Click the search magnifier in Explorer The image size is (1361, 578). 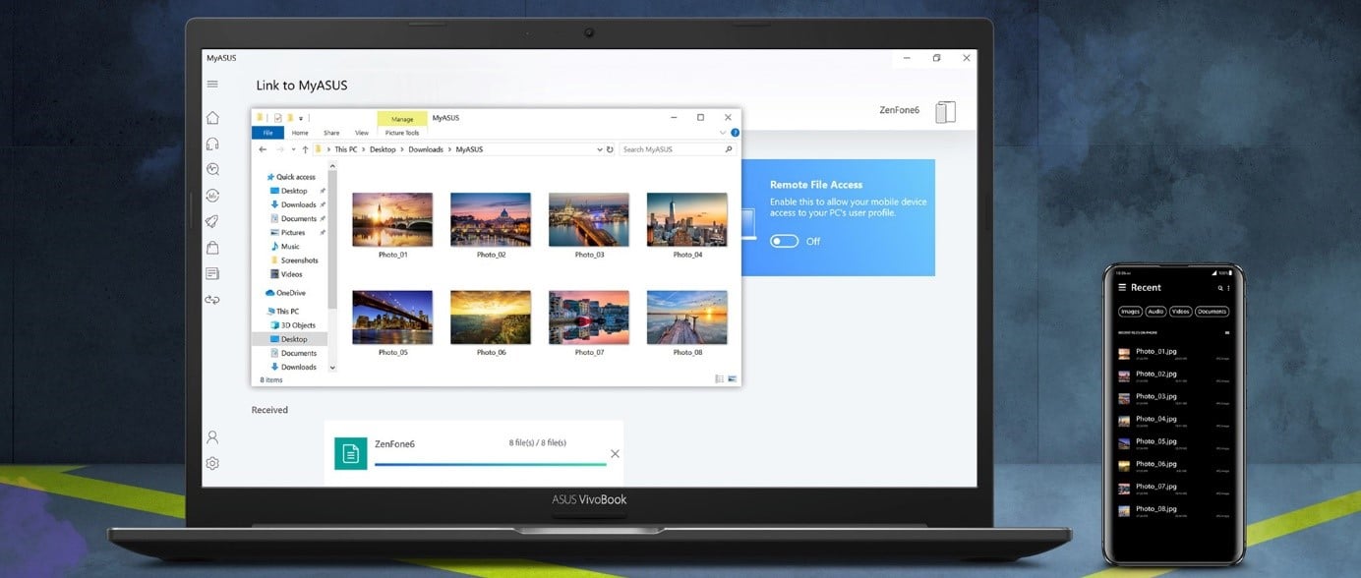click(729, 149)
